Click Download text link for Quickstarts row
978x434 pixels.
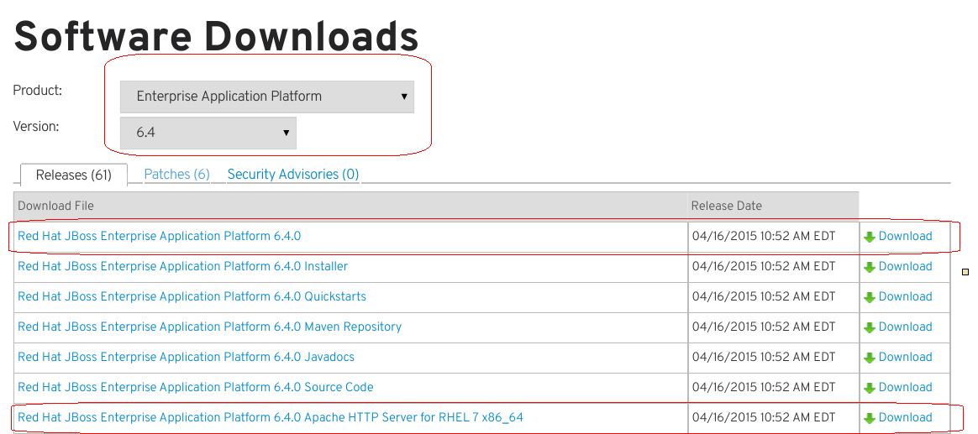[905, 297]
